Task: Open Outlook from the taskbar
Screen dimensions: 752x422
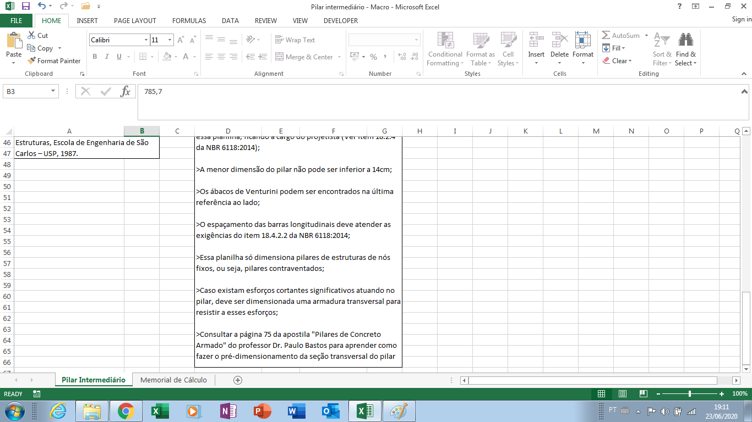Action: coord(330,411)
